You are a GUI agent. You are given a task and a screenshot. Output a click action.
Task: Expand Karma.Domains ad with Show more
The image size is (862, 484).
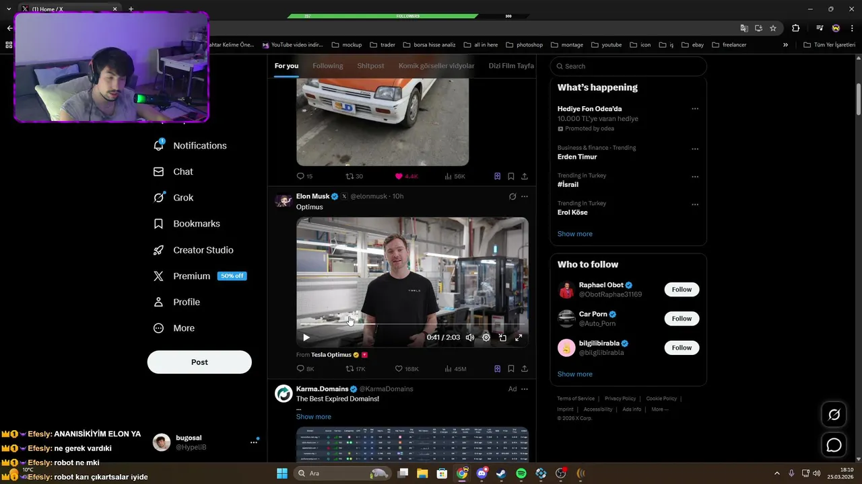[314, 417]
